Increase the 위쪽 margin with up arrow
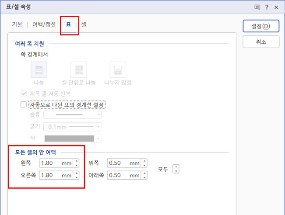This screenshot has height=215, width=285. 144,161
